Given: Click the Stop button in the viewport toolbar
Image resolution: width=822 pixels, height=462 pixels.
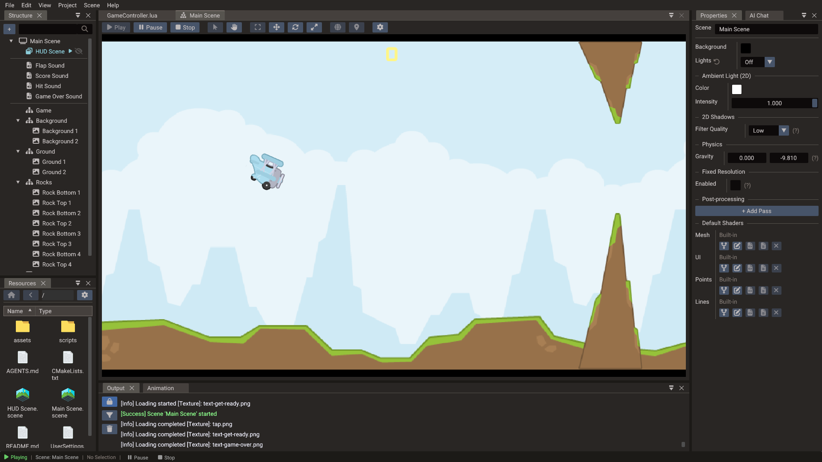Looking at the screenshot, I should [x=185, y=27].
